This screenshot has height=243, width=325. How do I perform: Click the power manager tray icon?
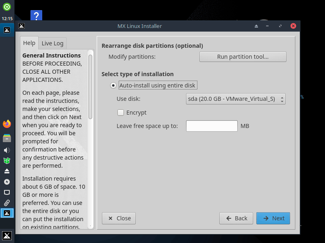point(7,182)
